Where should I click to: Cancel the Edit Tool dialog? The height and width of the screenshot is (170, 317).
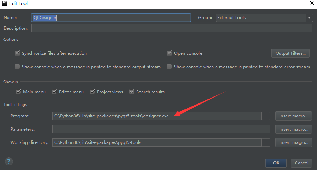[x=301, y=163]
